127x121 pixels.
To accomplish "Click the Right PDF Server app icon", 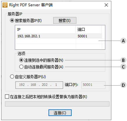I will click(x=5, y=5).
